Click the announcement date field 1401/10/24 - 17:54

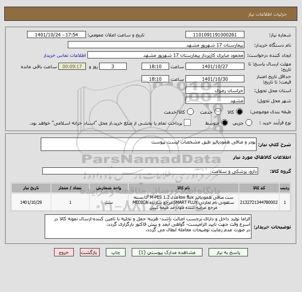click(56, 34)
